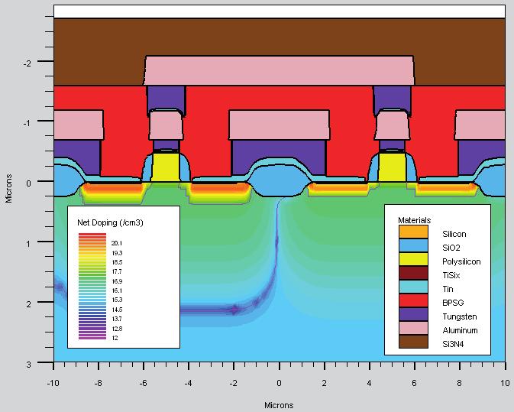514x412 pixels.
Task: Click the 'BPSG' legend label
Action: pyautogui.click(x=453, y=303)
